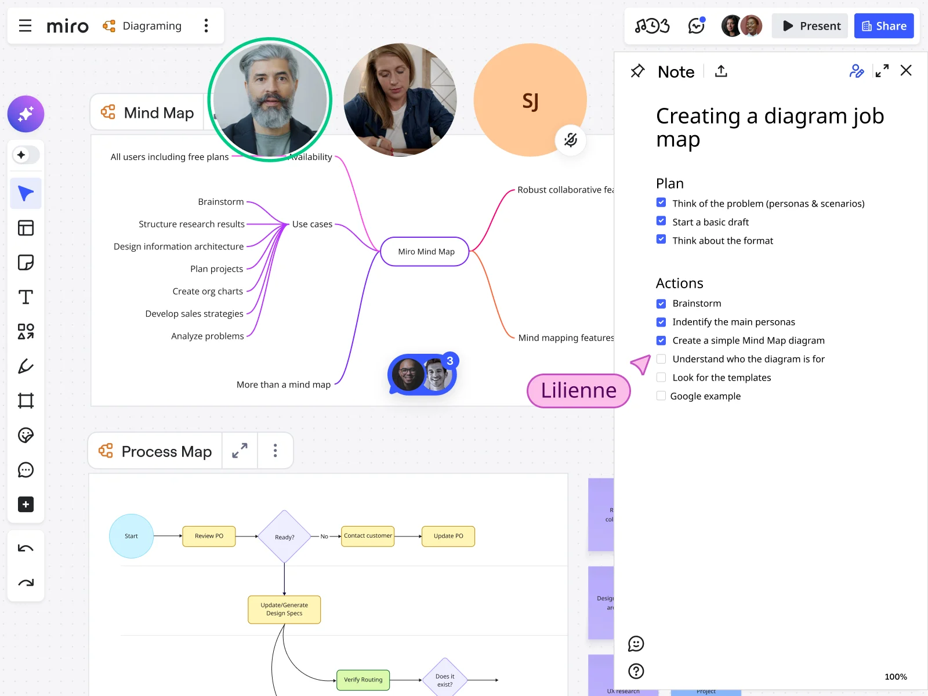The image size is (928, 696).
Task: Open the main hamburger menu
Action: pyautogui.click(x=24, y=26)
